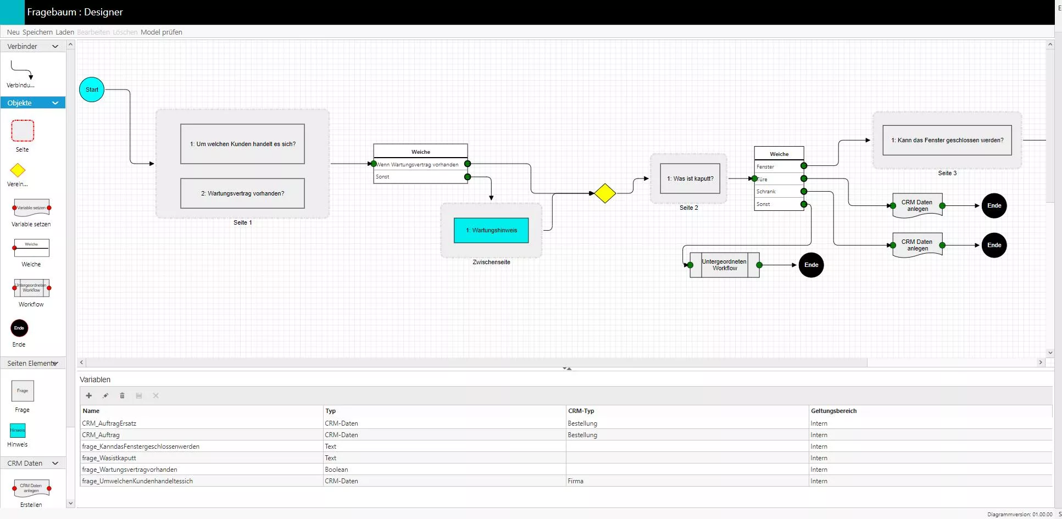1062x519 pixels.
Task: Select the yellow Vereinigung diamond icon
Action: point(18,170)
